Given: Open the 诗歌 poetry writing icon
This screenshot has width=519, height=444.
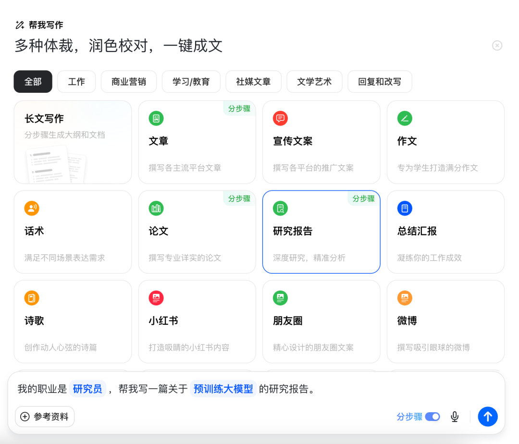Looking at the screenshot, I should click(32, 298).
